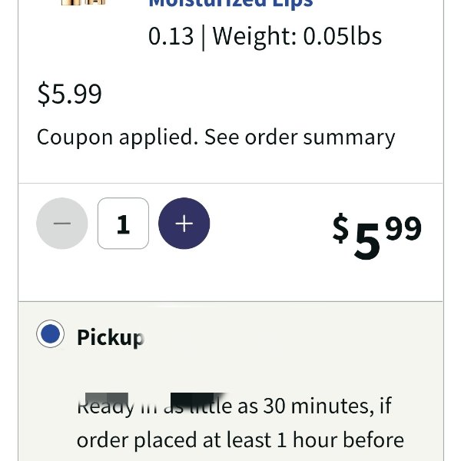The width and height of the screenshot is (461, 461).
Task: Select the Pickup radio button
Action: click(x=50, y=333)
